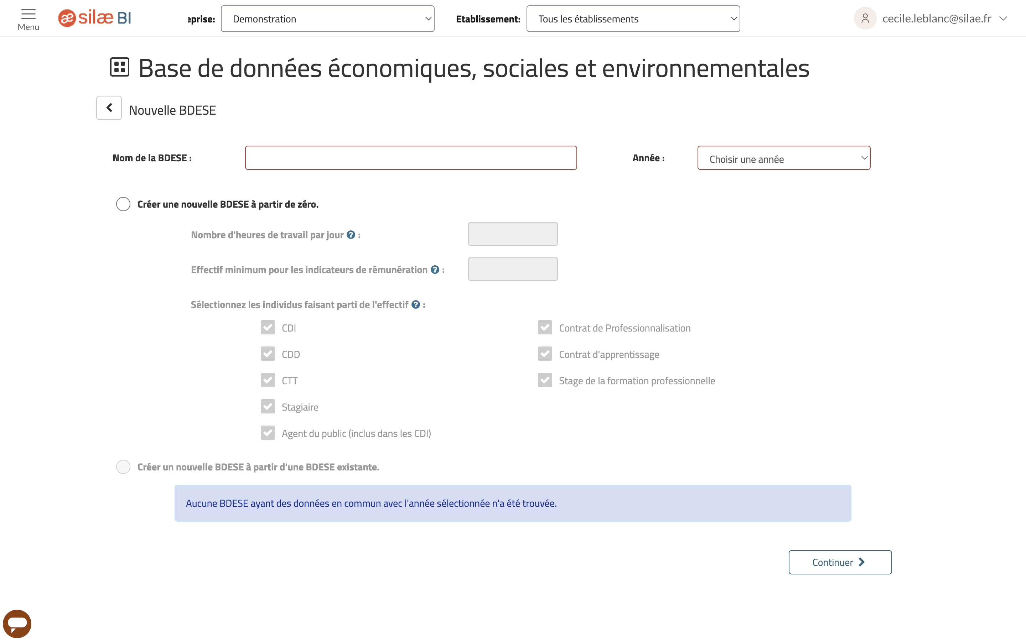Open the Demonstration company dropdown
Viewport: 1026px width, 641px height.
point(327,19)
